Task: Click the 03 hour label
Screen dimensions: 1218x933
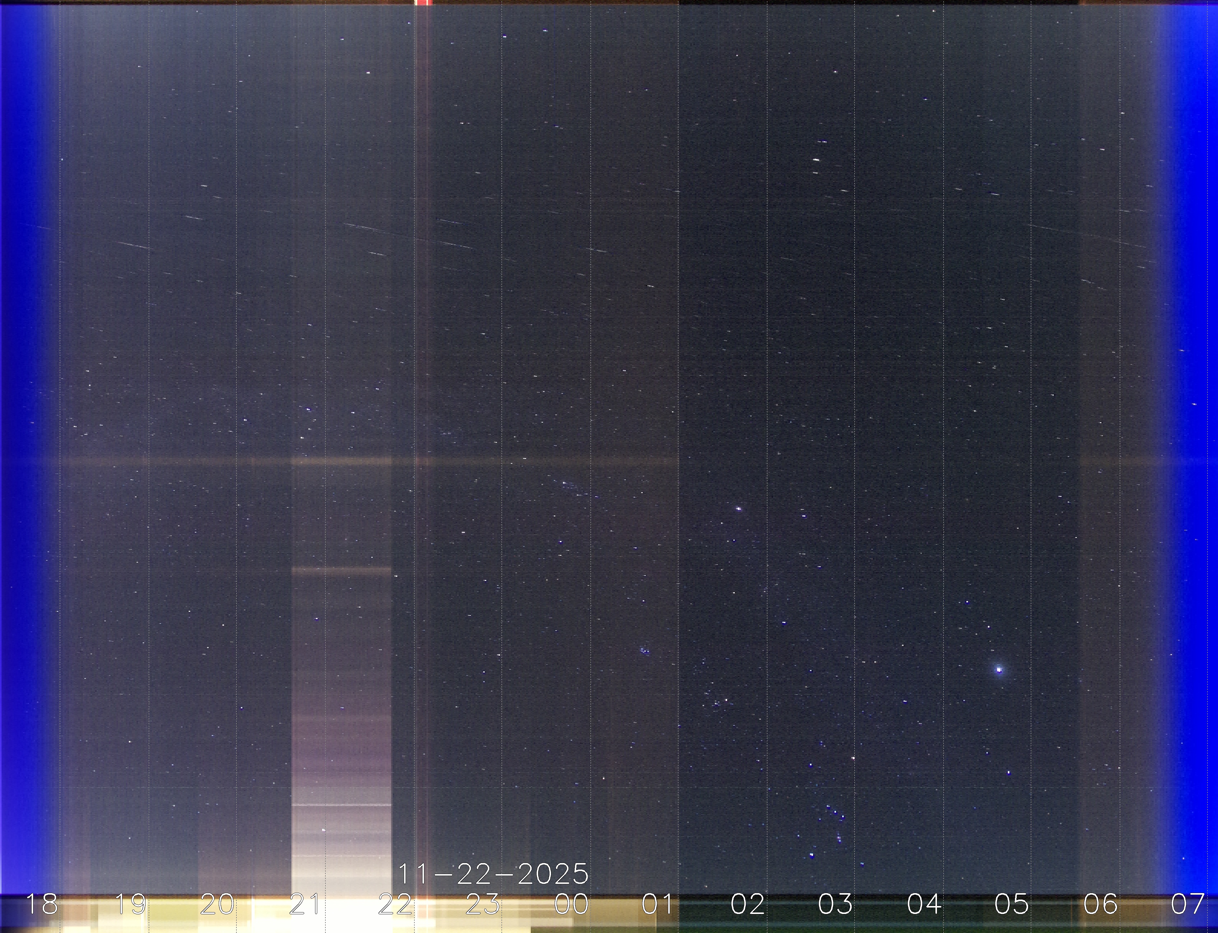Action: point(835,904)
